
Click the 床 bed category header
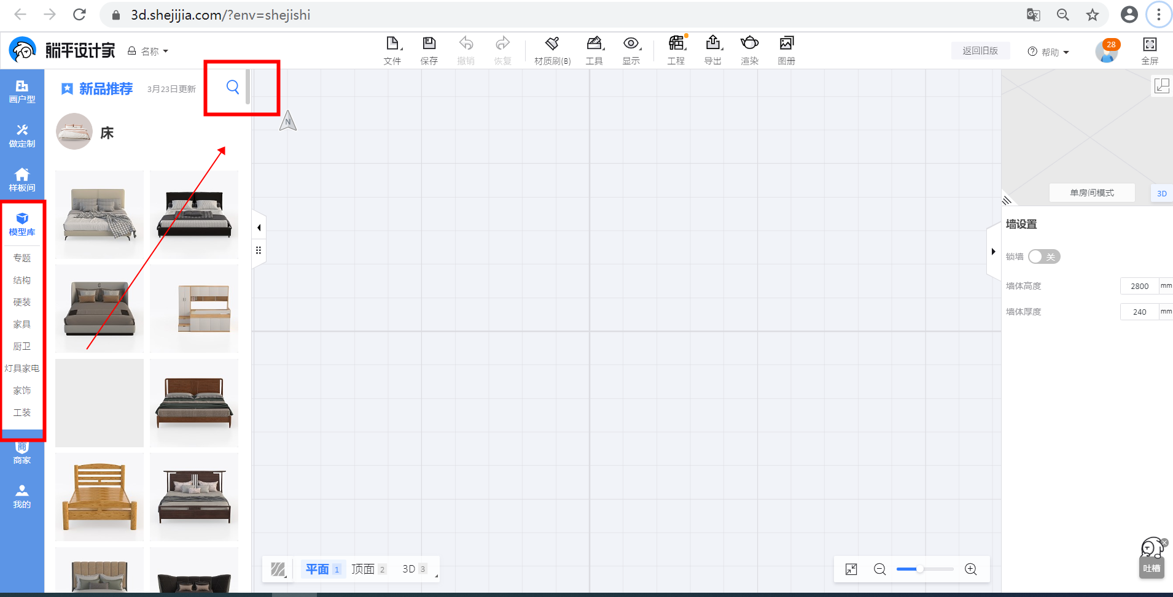click(x=85, y=132)
